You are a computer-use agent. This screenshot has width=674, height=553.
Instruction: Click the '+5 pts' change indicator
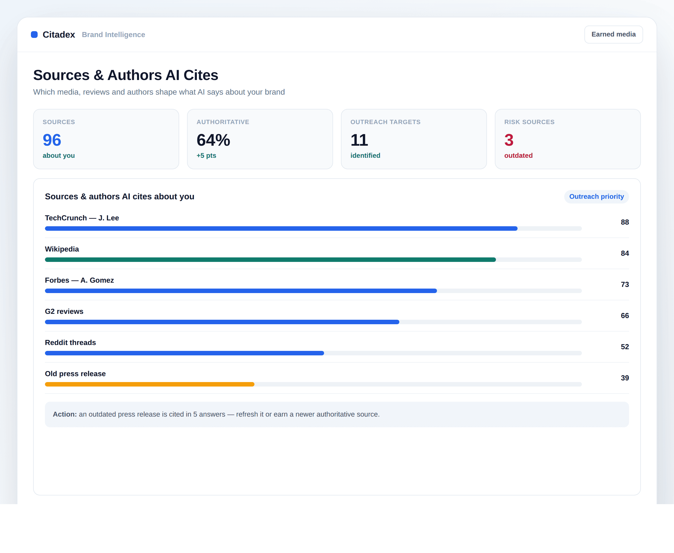(206, 156)
